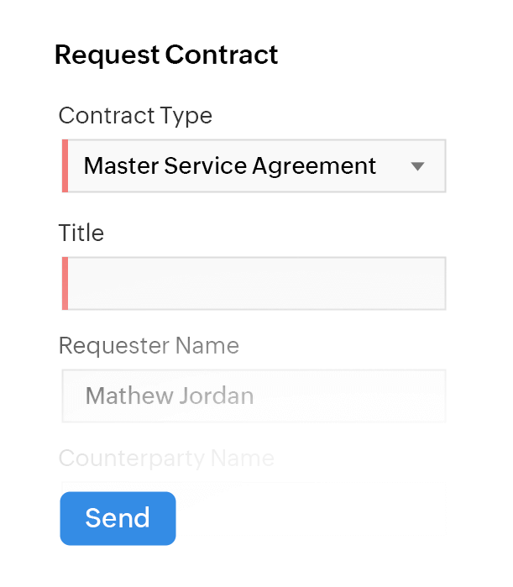
Task: Click the word Request in the heading
Action: point(107,55)
